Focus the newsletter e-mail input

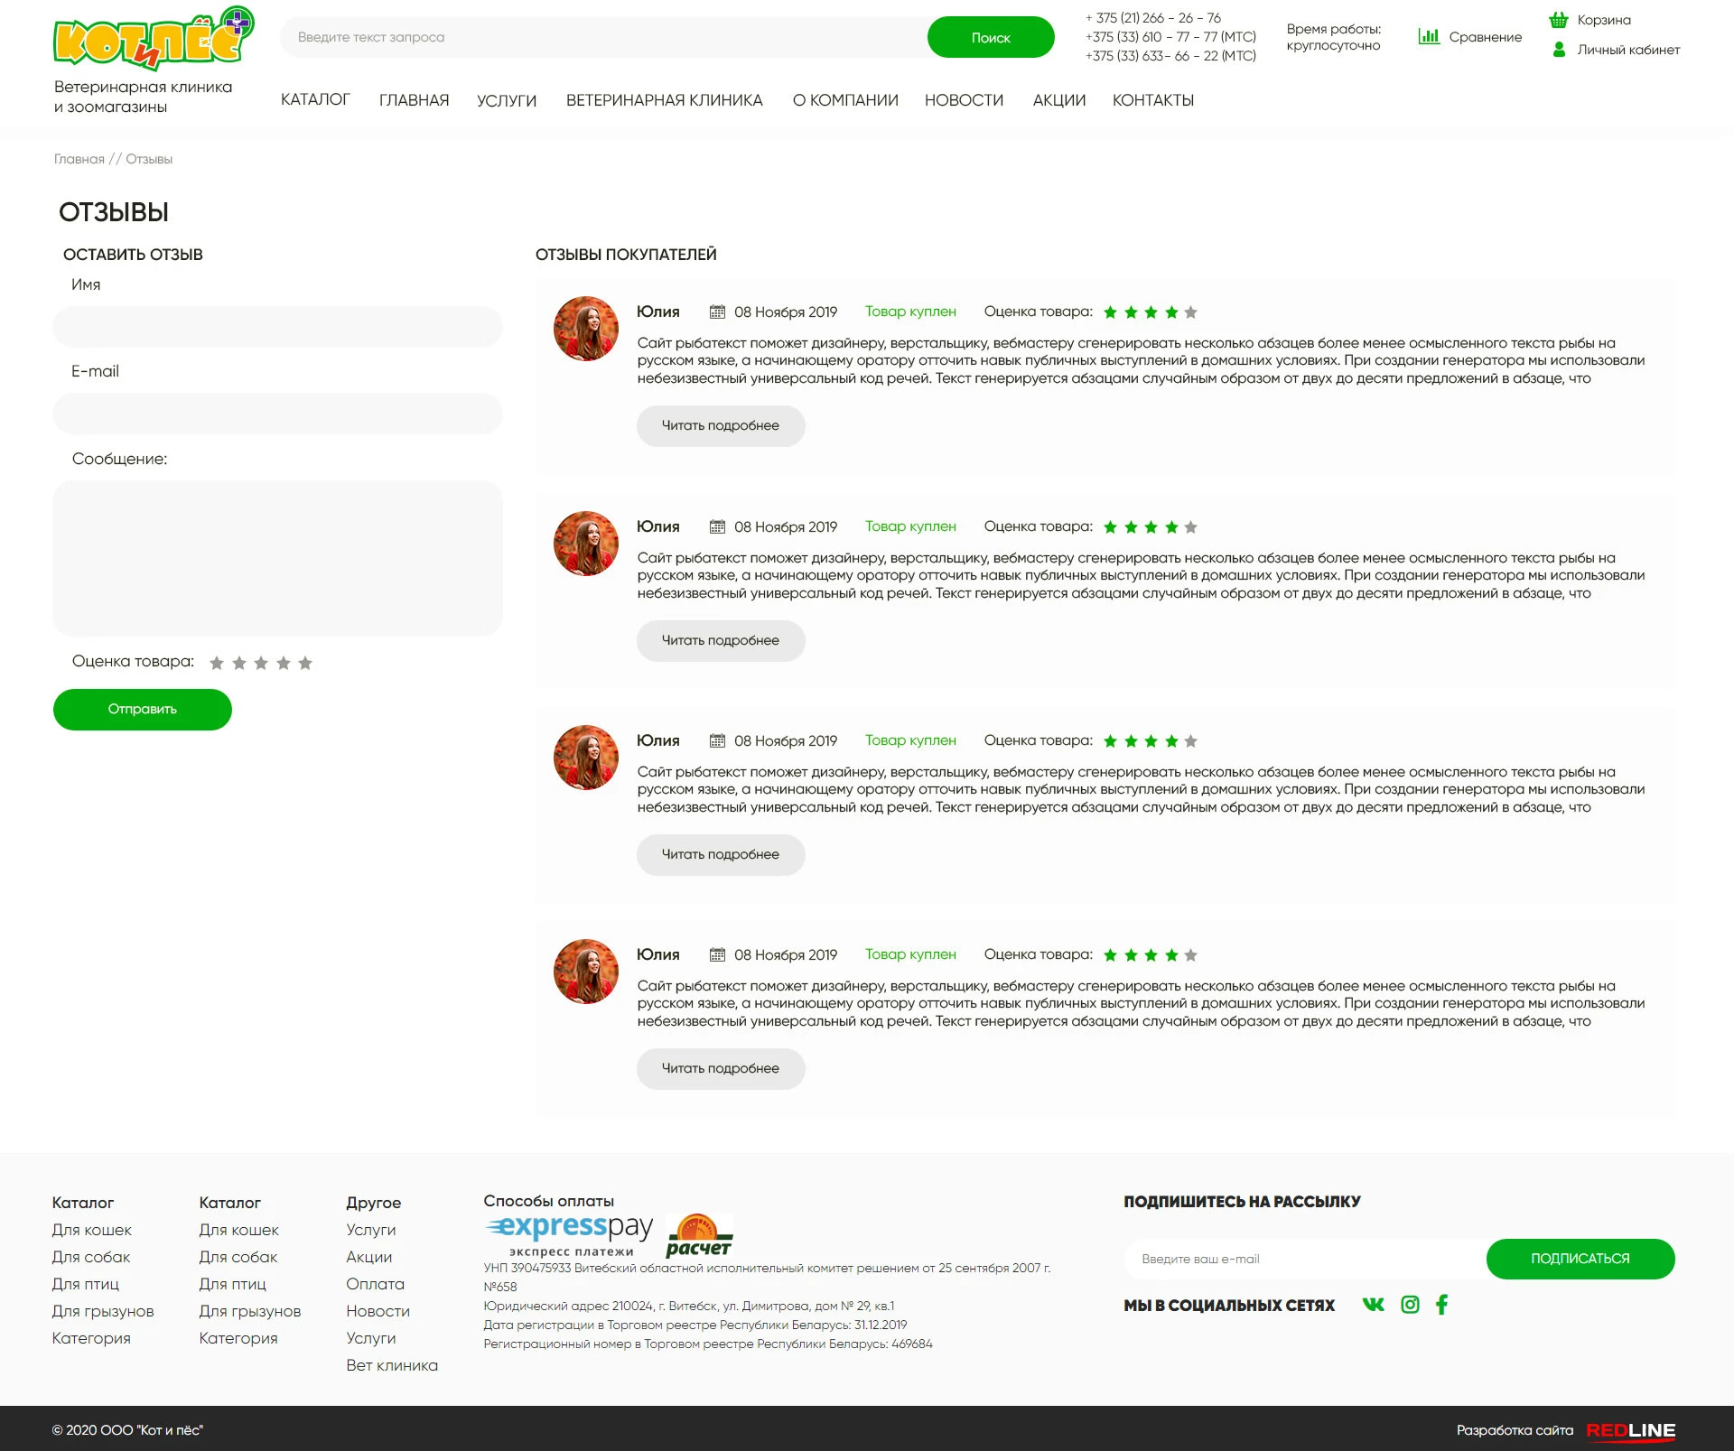pyautogui.click(x=1305, y=1259)
